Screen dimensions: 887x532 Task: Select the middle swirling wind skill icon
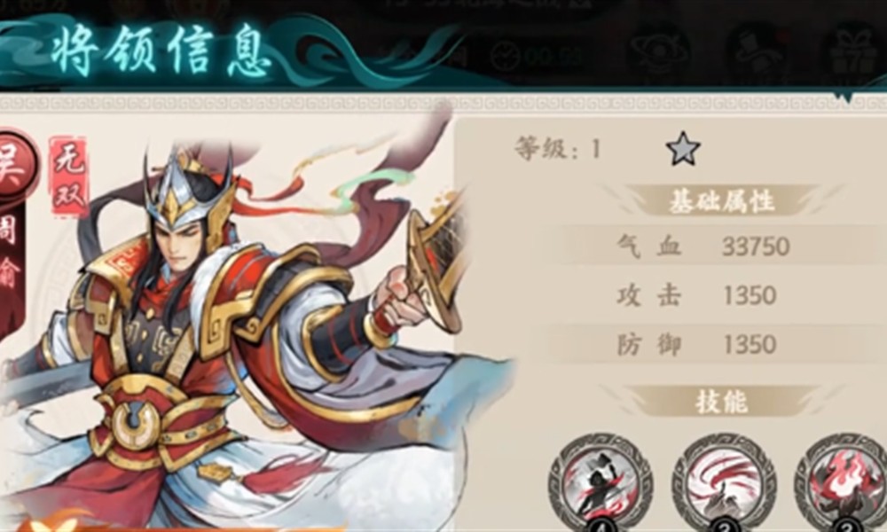coord(724,484)
